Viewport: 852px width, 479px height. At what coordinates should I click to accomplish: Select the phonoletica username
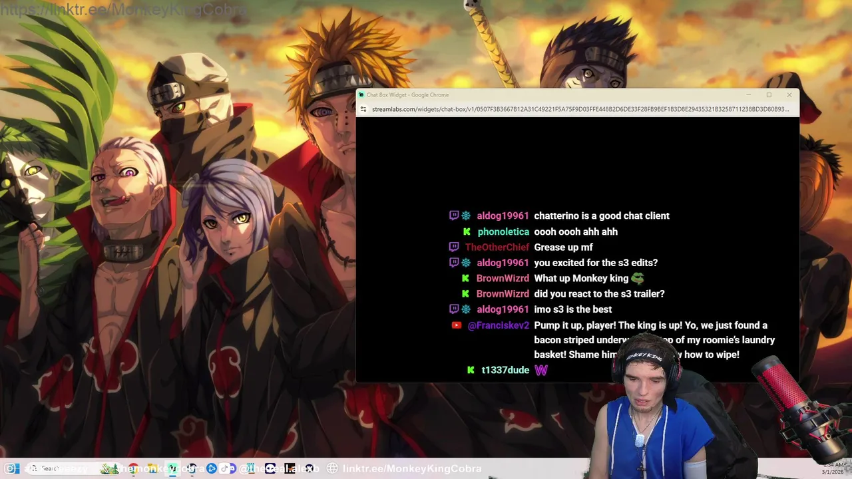(x=503, y=232)
